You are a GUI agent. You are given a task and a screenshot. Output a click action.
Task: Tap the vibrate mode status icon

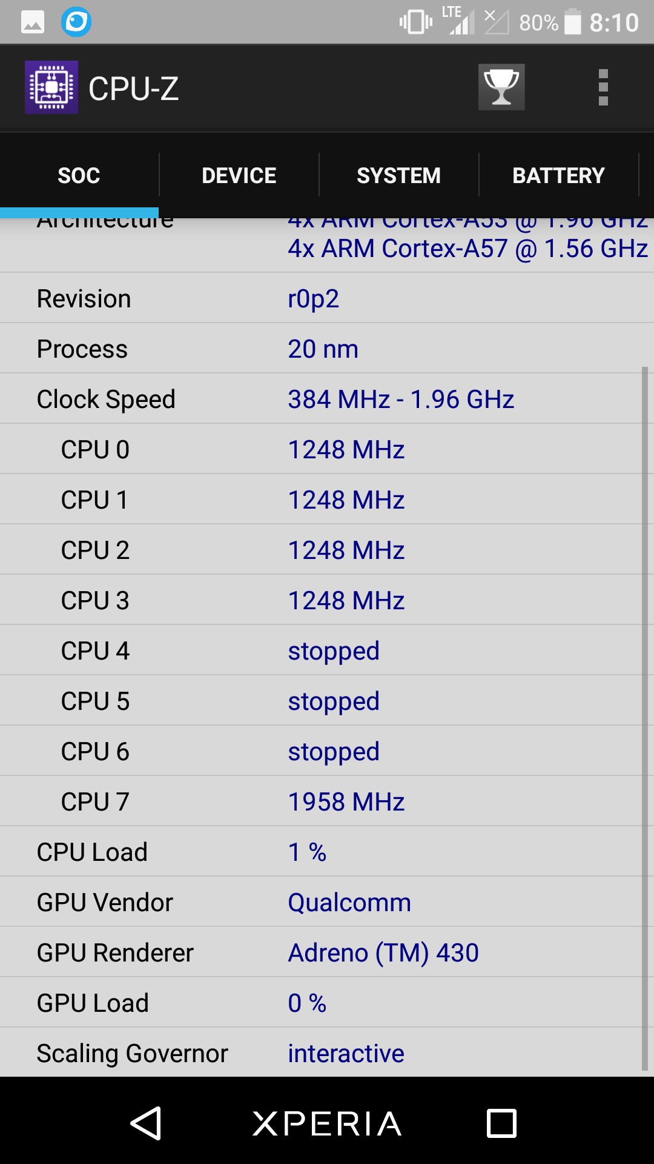pyautogui.click(x=416, y=22)
